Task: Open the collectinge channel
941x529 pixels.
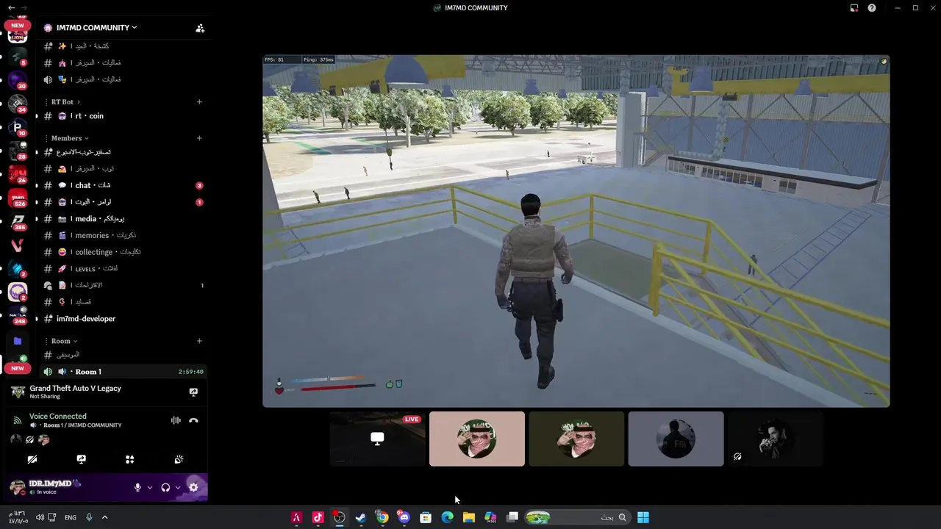Action: point(121,252)
